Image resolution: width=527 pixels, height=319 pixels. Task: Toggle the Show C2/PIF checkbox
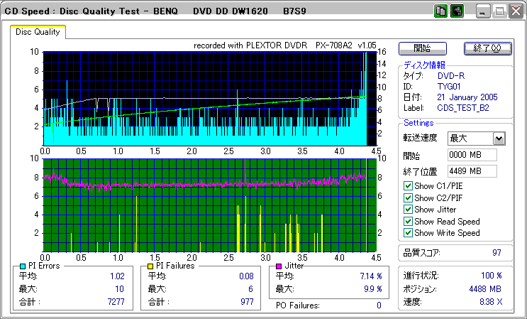point(408,198)
